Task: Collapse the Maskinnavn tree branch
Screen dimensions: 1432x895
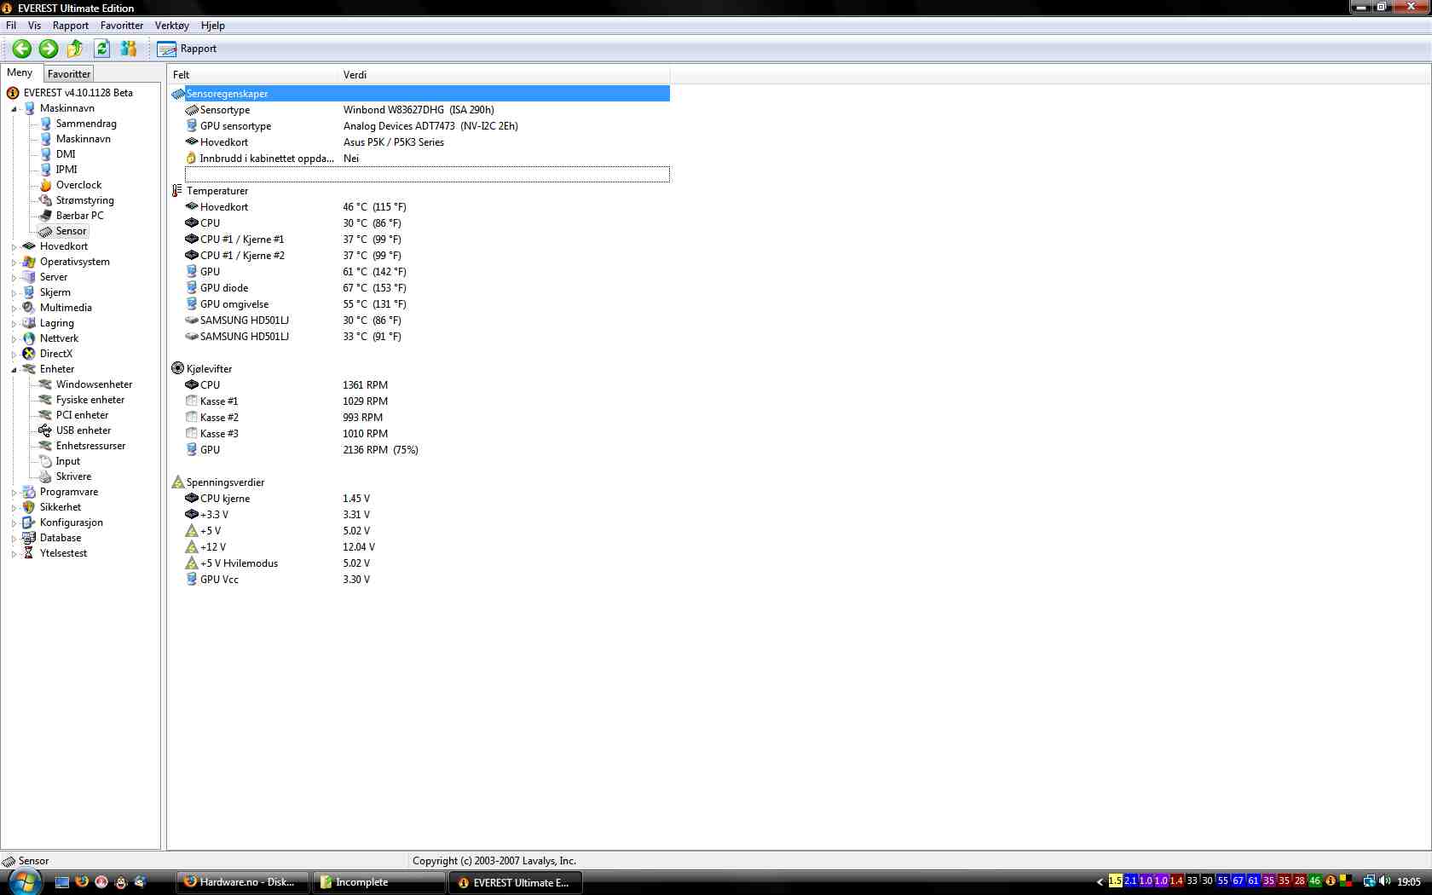Action: (14, 109)
